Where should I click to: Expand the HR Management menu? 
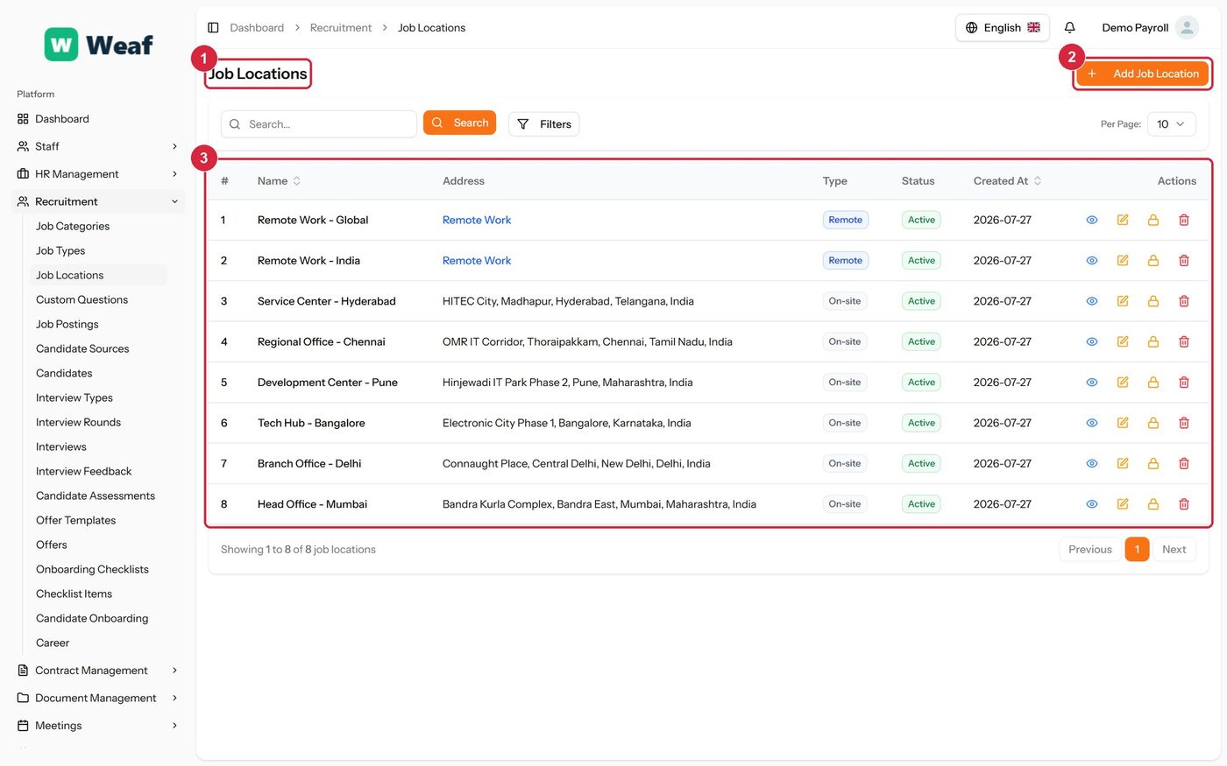(x=98, y=174)
